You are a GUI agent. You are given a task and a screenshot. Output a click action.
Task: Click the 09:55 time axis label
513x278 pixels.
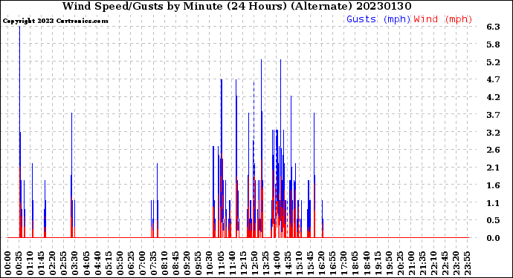coord(199,263)
